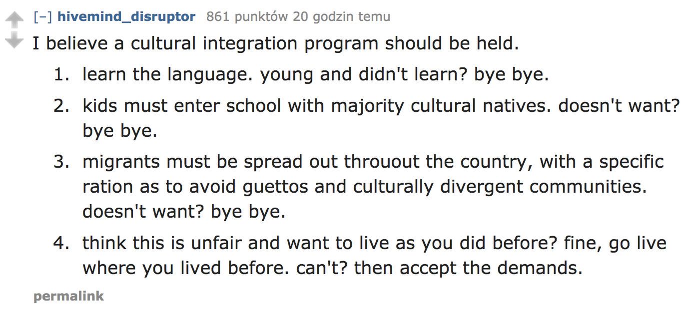This screenshot has height=318, width=690.
Task: Click the "then accept the demands" phrase
Action: point(491,269)
